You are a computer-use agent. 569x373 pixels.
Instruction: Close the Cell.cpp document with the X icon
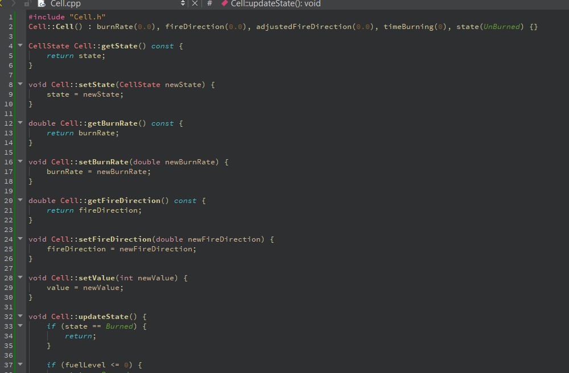[195, 4]
